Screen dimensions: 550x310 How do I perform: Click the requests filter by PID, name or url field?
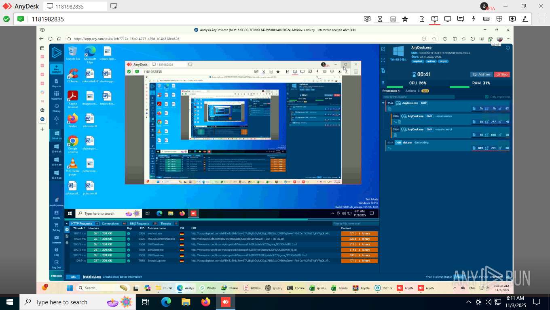355,223
